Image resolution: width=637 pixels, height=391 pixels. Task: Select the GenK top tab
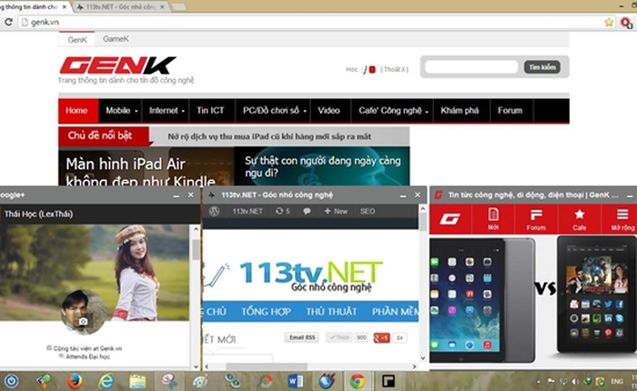click(x=77, y=40)
